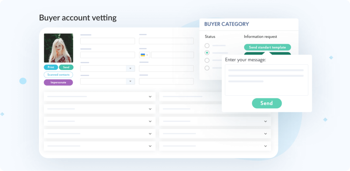
Task: Click the top-left text field beside the photo
Action: click(x=108, y=41)
